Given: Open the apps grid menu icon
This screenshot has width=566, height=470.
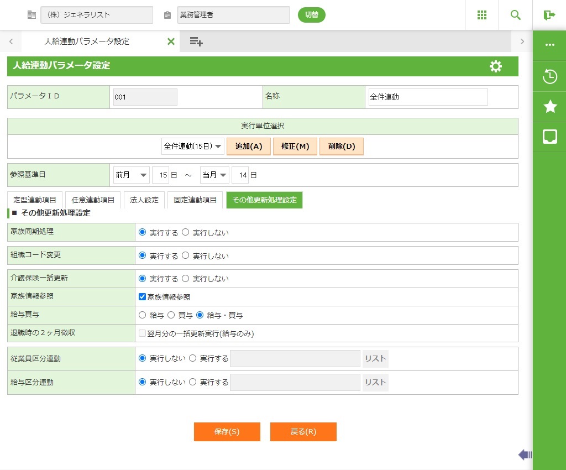Looking at the screenshot, I should [481, 15].
